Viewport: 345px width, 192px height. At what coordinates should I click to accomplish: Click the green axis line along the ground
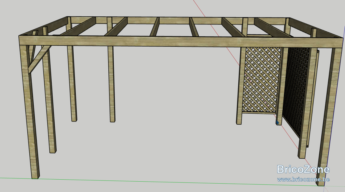point(162,181)
